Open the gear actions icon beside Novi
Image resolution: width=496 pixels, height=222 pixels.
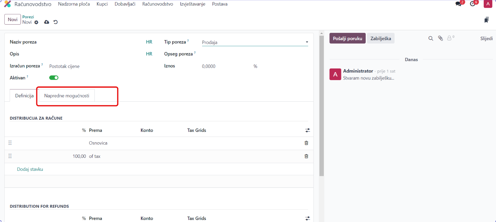pyautogui.click(x=36, y=22)
